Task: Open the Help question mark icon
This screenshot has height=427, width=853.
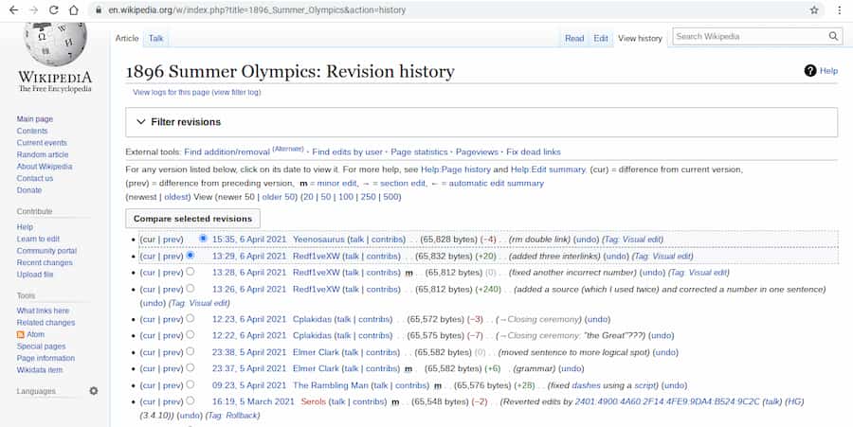Action: coord(810,71)
